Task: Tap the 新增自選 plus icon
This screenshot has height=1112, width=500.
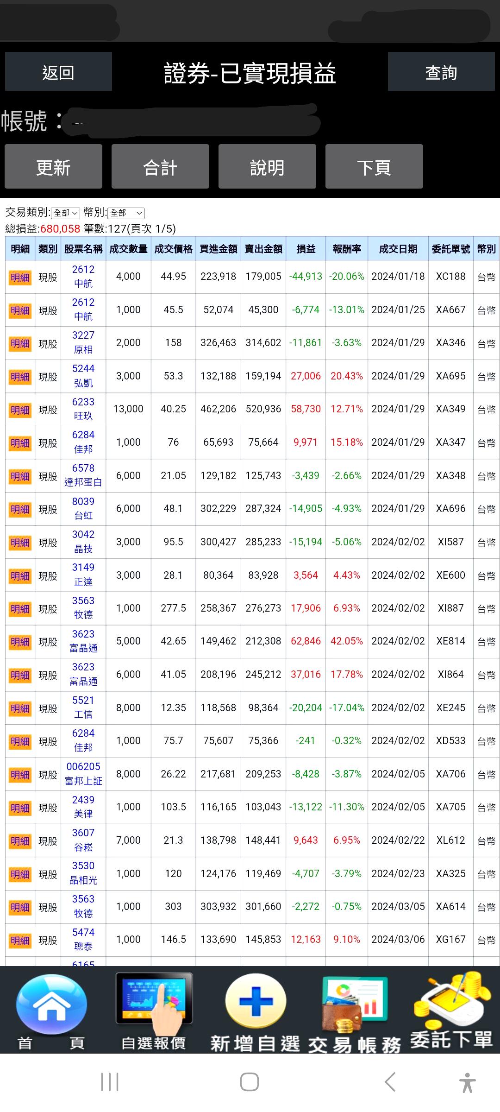Action: click(256, 1002)
